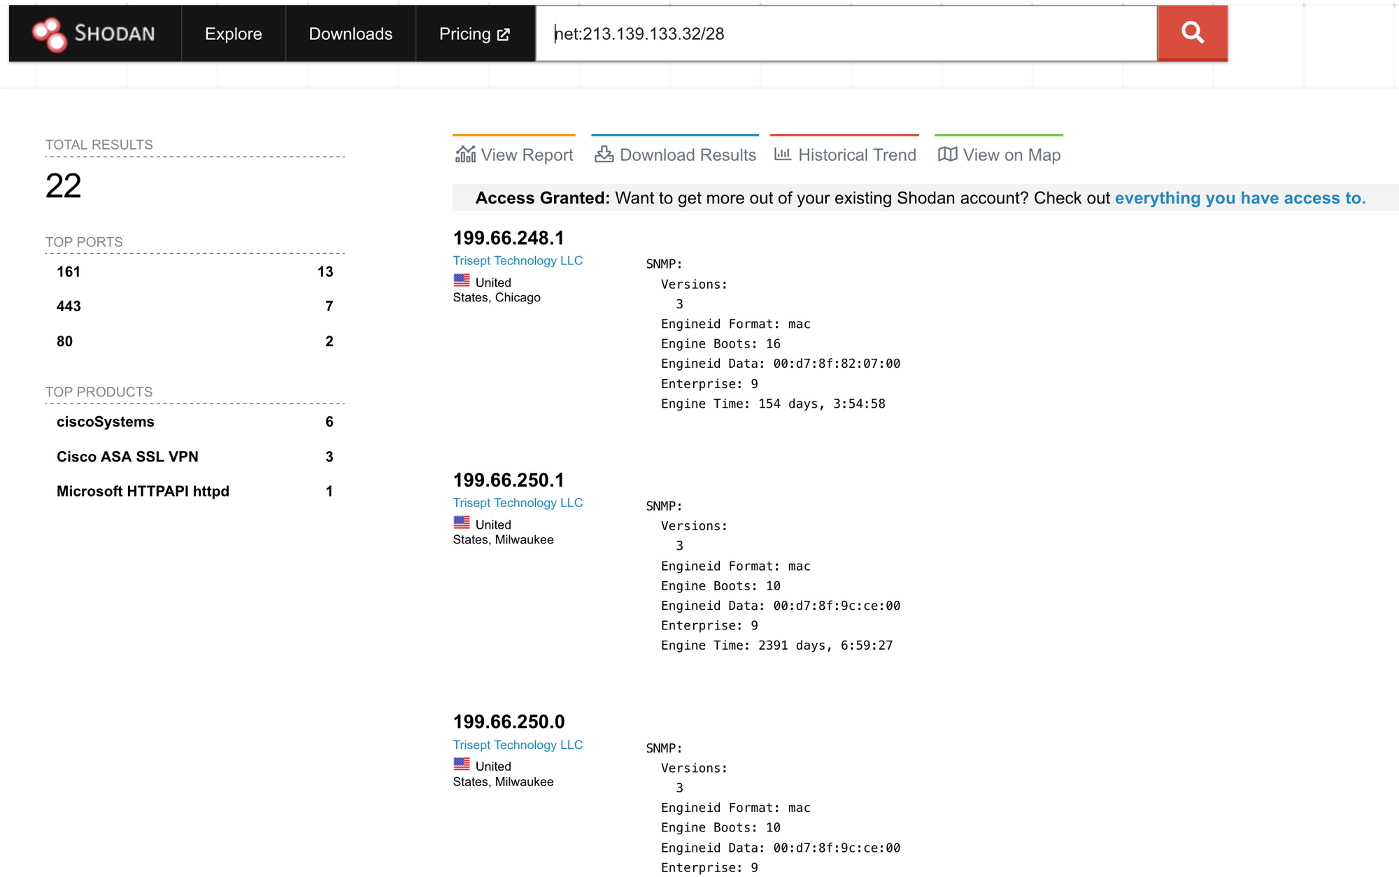
Task: Click the Download Results tray icon
Action: point(604,154)
